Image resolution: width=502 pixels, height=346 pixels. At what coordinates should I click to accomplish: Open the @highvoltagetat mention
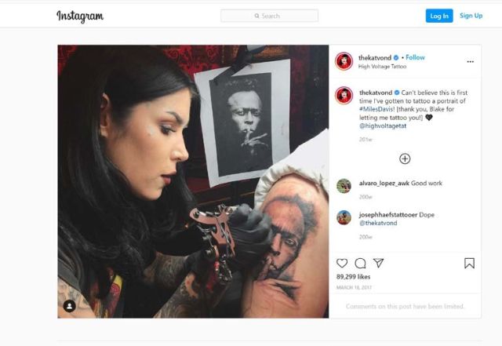point(383,126)
